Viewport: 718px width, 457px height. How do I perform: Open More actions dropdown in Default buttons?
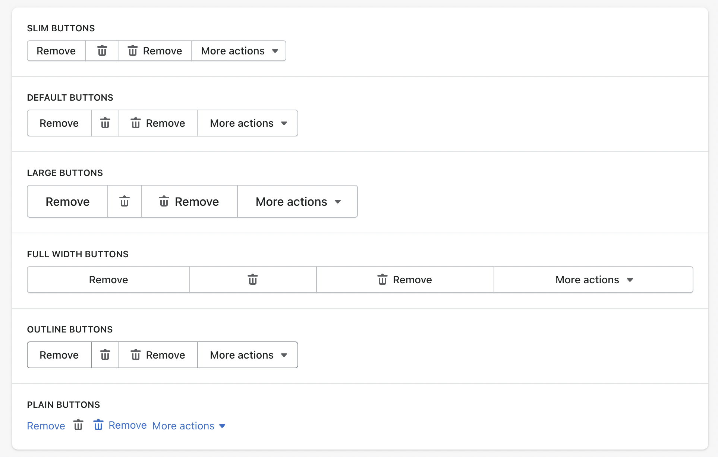pyautogui.click(x=248, y=123)
